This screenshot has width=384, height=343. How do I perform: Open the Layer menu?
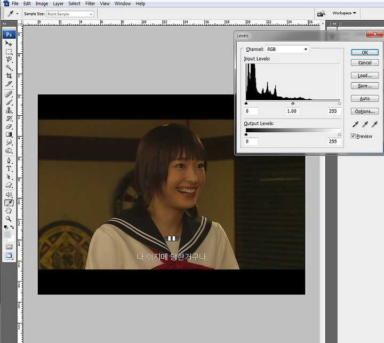58,4
